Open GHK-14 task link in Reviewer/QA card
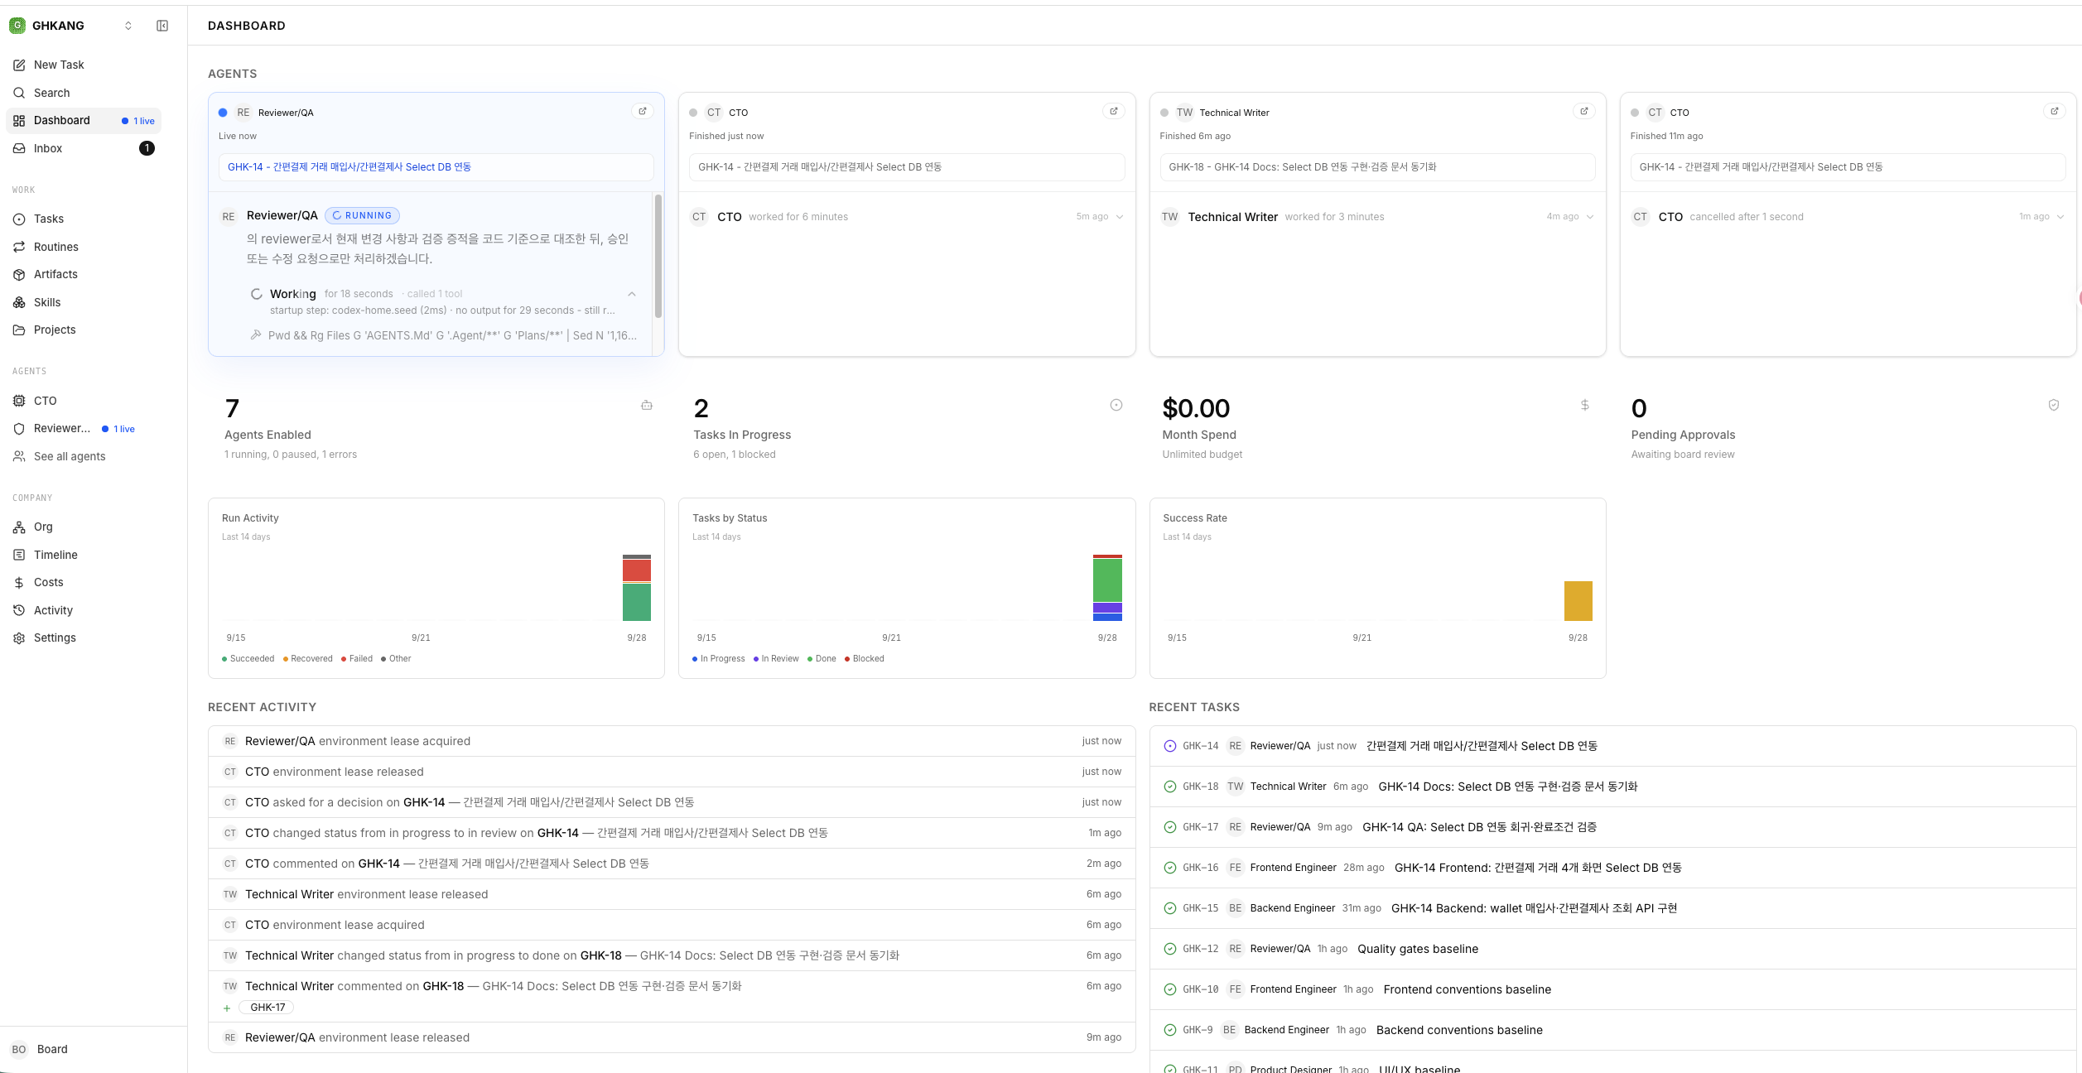Image resolution: width=2082 pixels, height=1073 pixels. coord(436,167)
